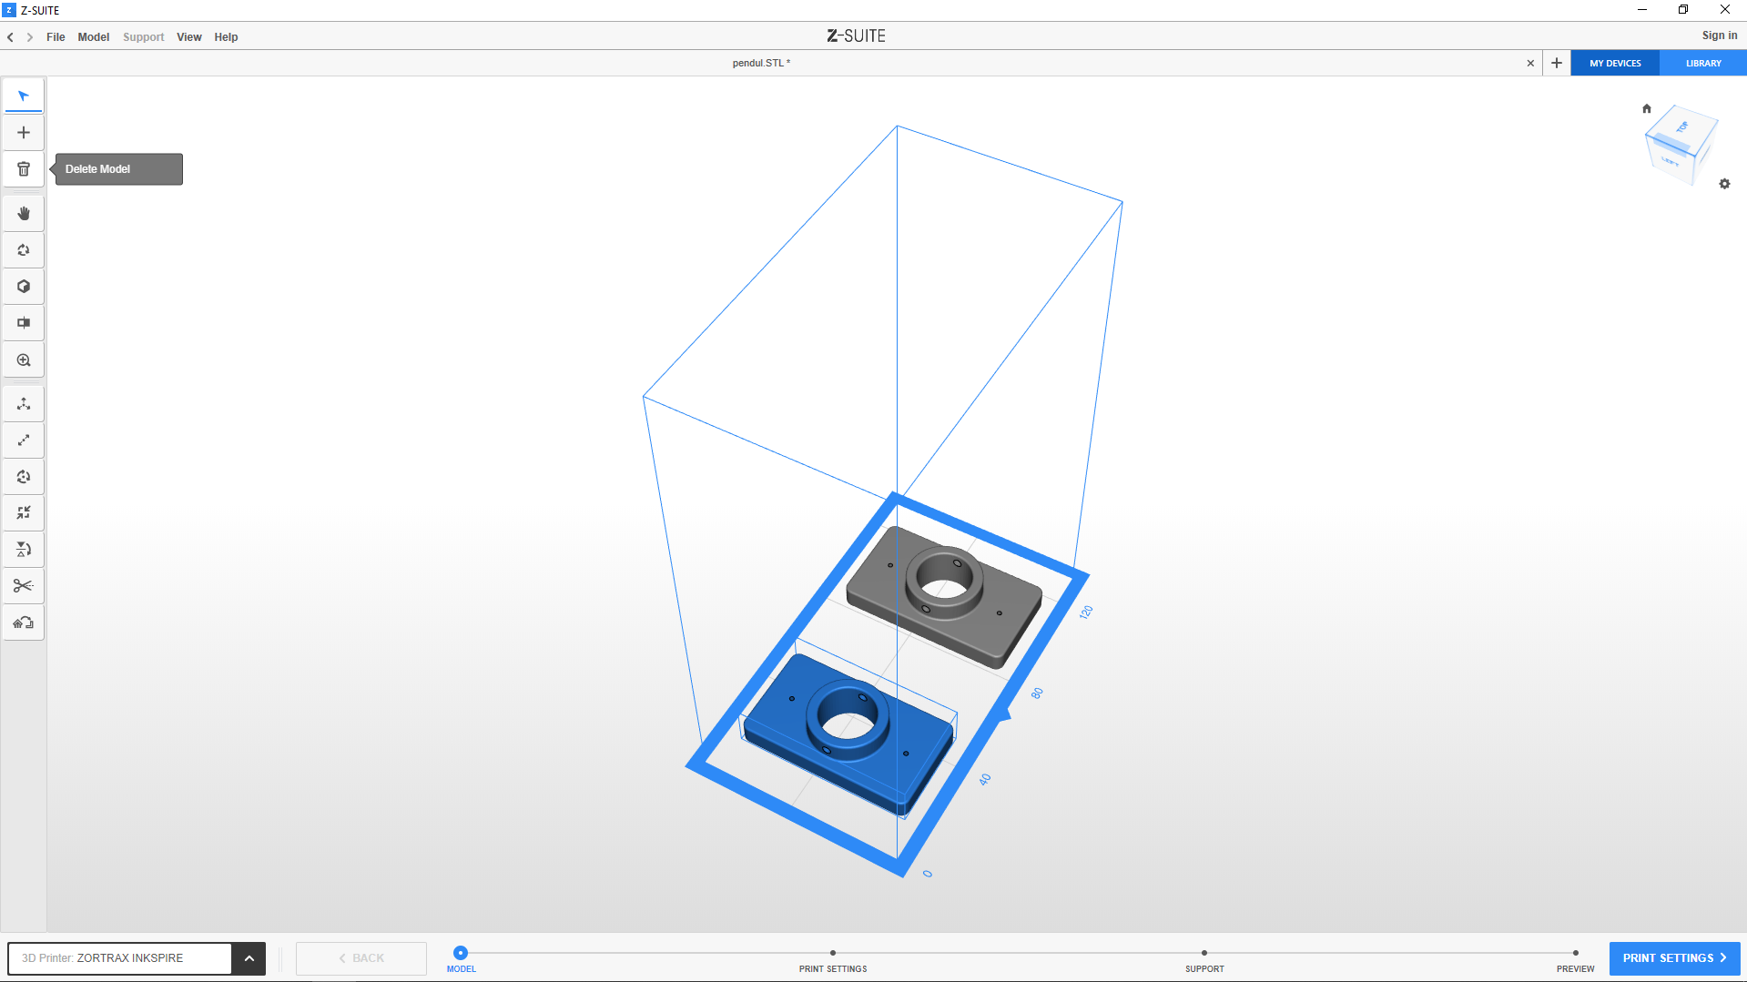1747x982 pixels.
Task: Click the Sign in link
Action: pos(1719,35)
